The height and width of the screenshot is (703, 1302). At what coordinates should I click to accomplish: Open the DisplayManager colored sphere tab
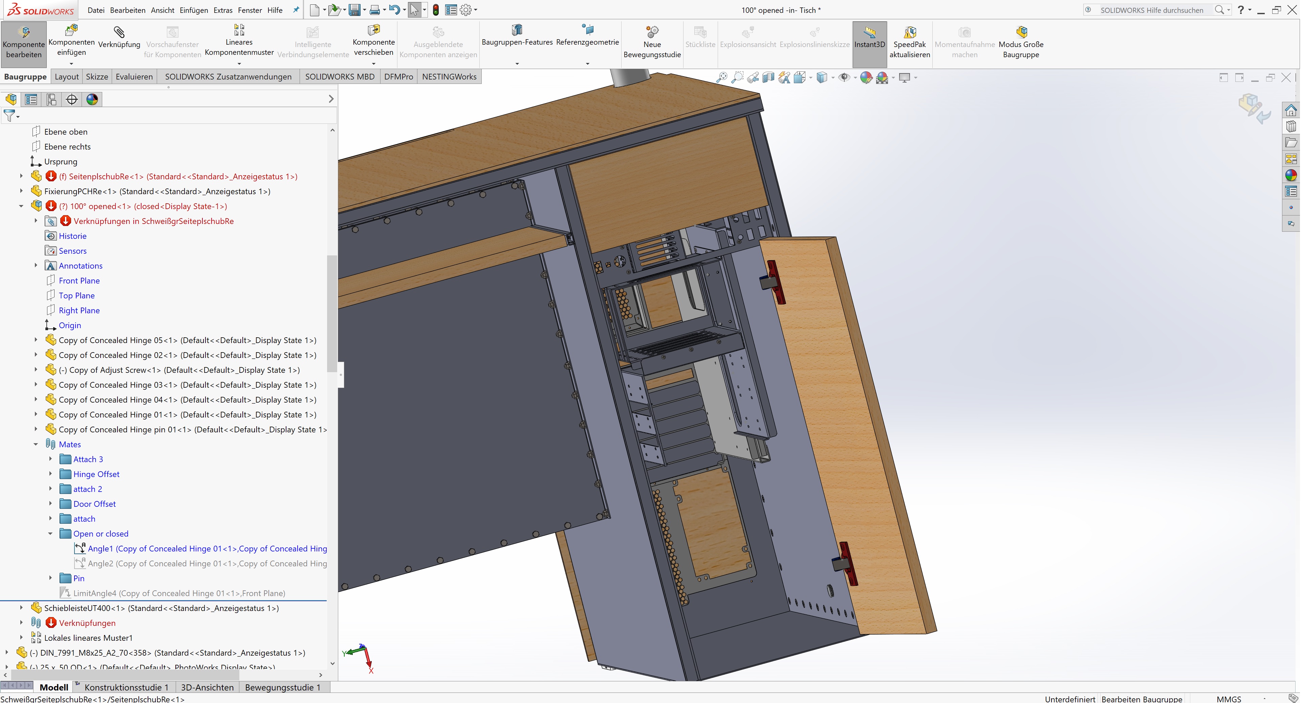(92, 99)
